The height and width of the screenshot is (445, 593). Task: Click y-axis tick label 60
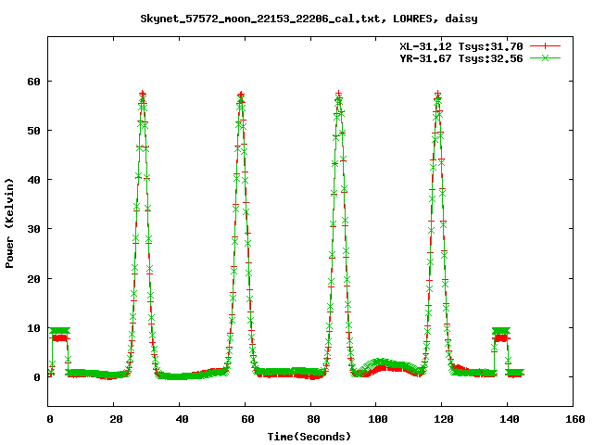coord(33,82)
